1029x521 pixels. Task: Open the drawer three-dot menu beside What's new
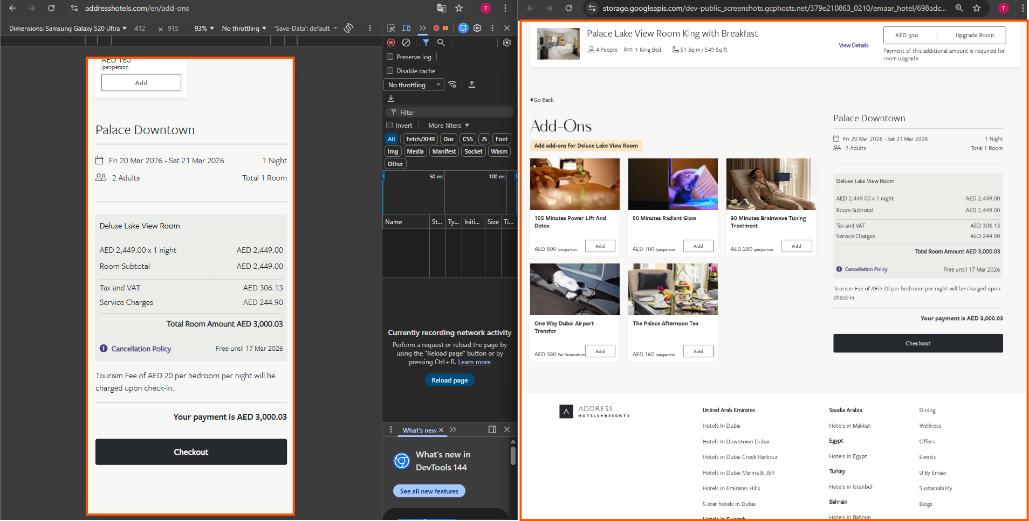[391, 429]
